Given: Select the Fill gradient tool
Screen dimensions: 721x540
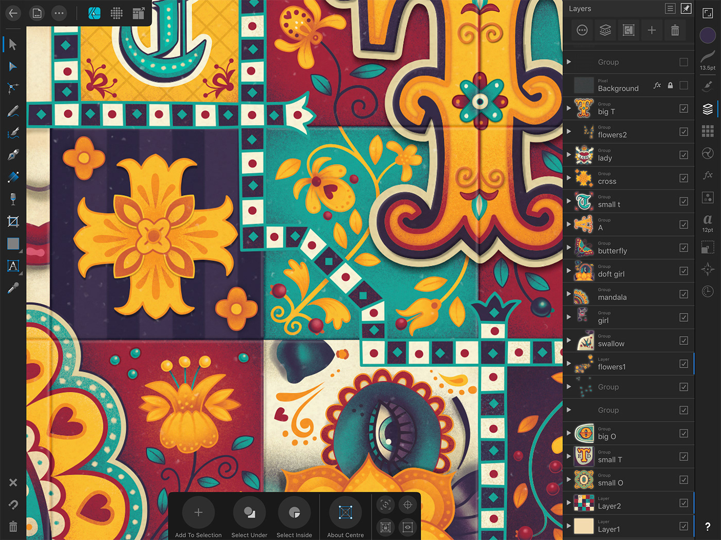Looking at the screenshot, I should click(13, 177).
